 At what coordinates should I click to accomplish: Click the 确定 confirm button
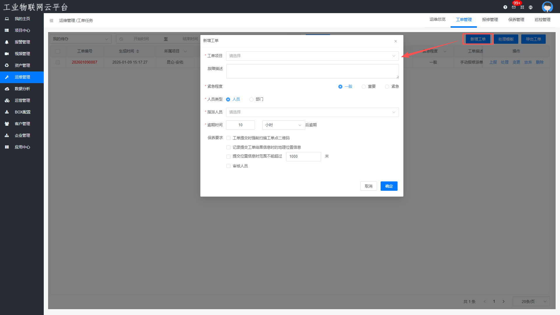(x=389, y=186)
